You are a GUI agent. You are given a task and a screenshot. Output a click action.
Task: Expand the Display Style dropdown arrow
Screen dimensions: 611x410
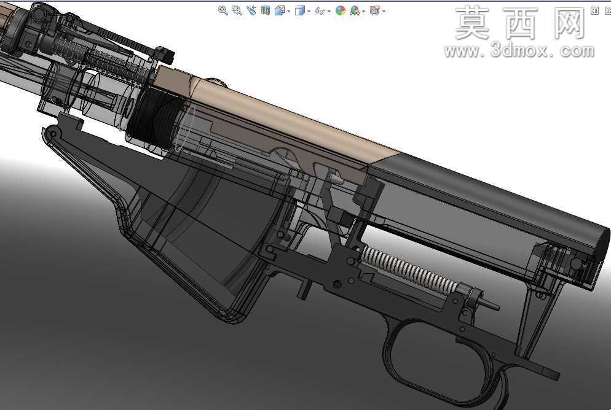pyautogui.click(x=309, y=11)
